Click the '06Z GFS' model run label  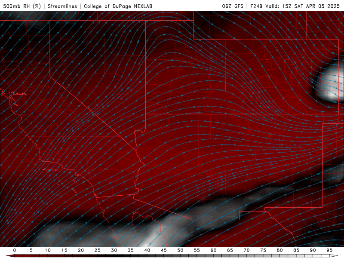pyautogui.click(x=233, y=6)
